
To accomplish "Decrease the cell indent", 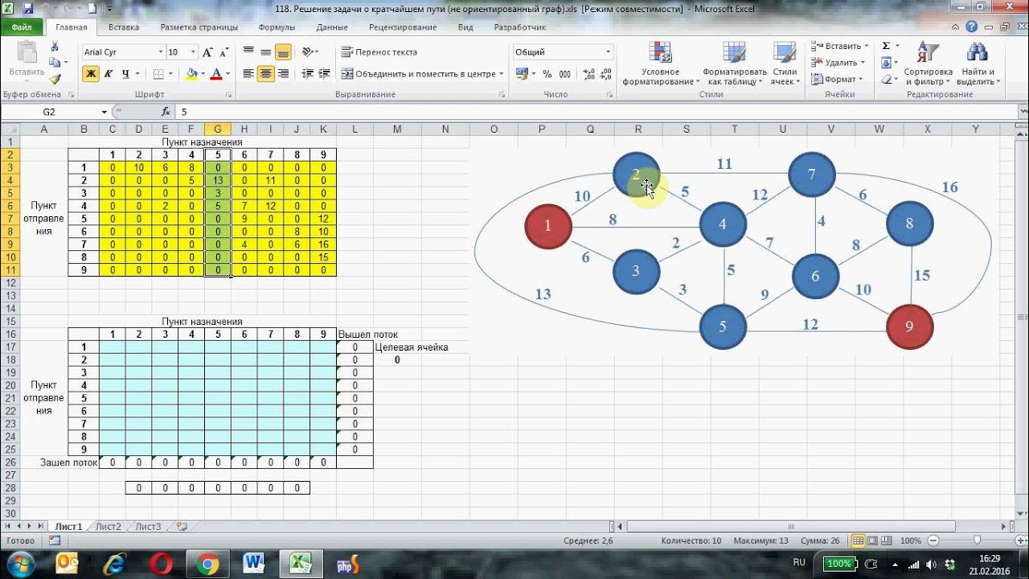I will pos(308,74).
